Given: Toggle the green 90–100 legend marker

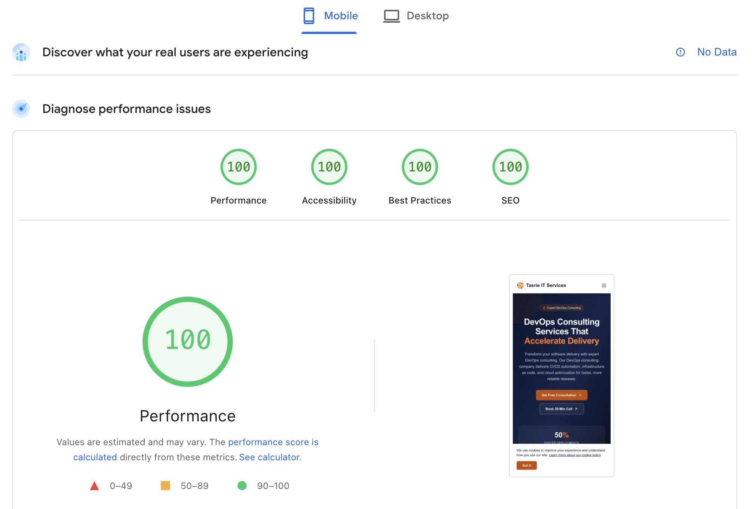Looking at the screenshot, I should [242, 486].
